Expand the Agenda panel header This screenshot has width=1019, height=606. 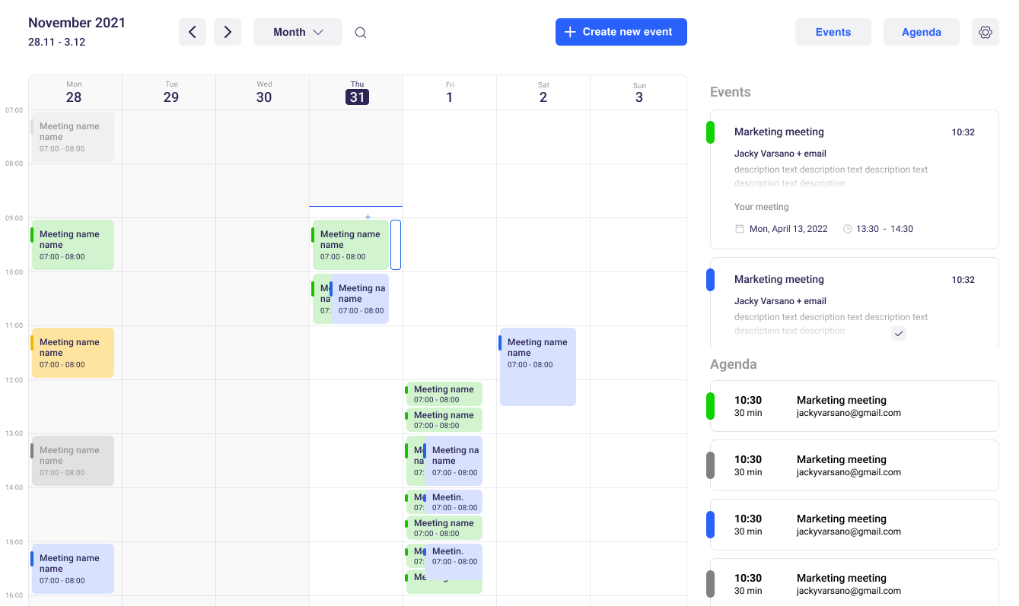(733, 364)
